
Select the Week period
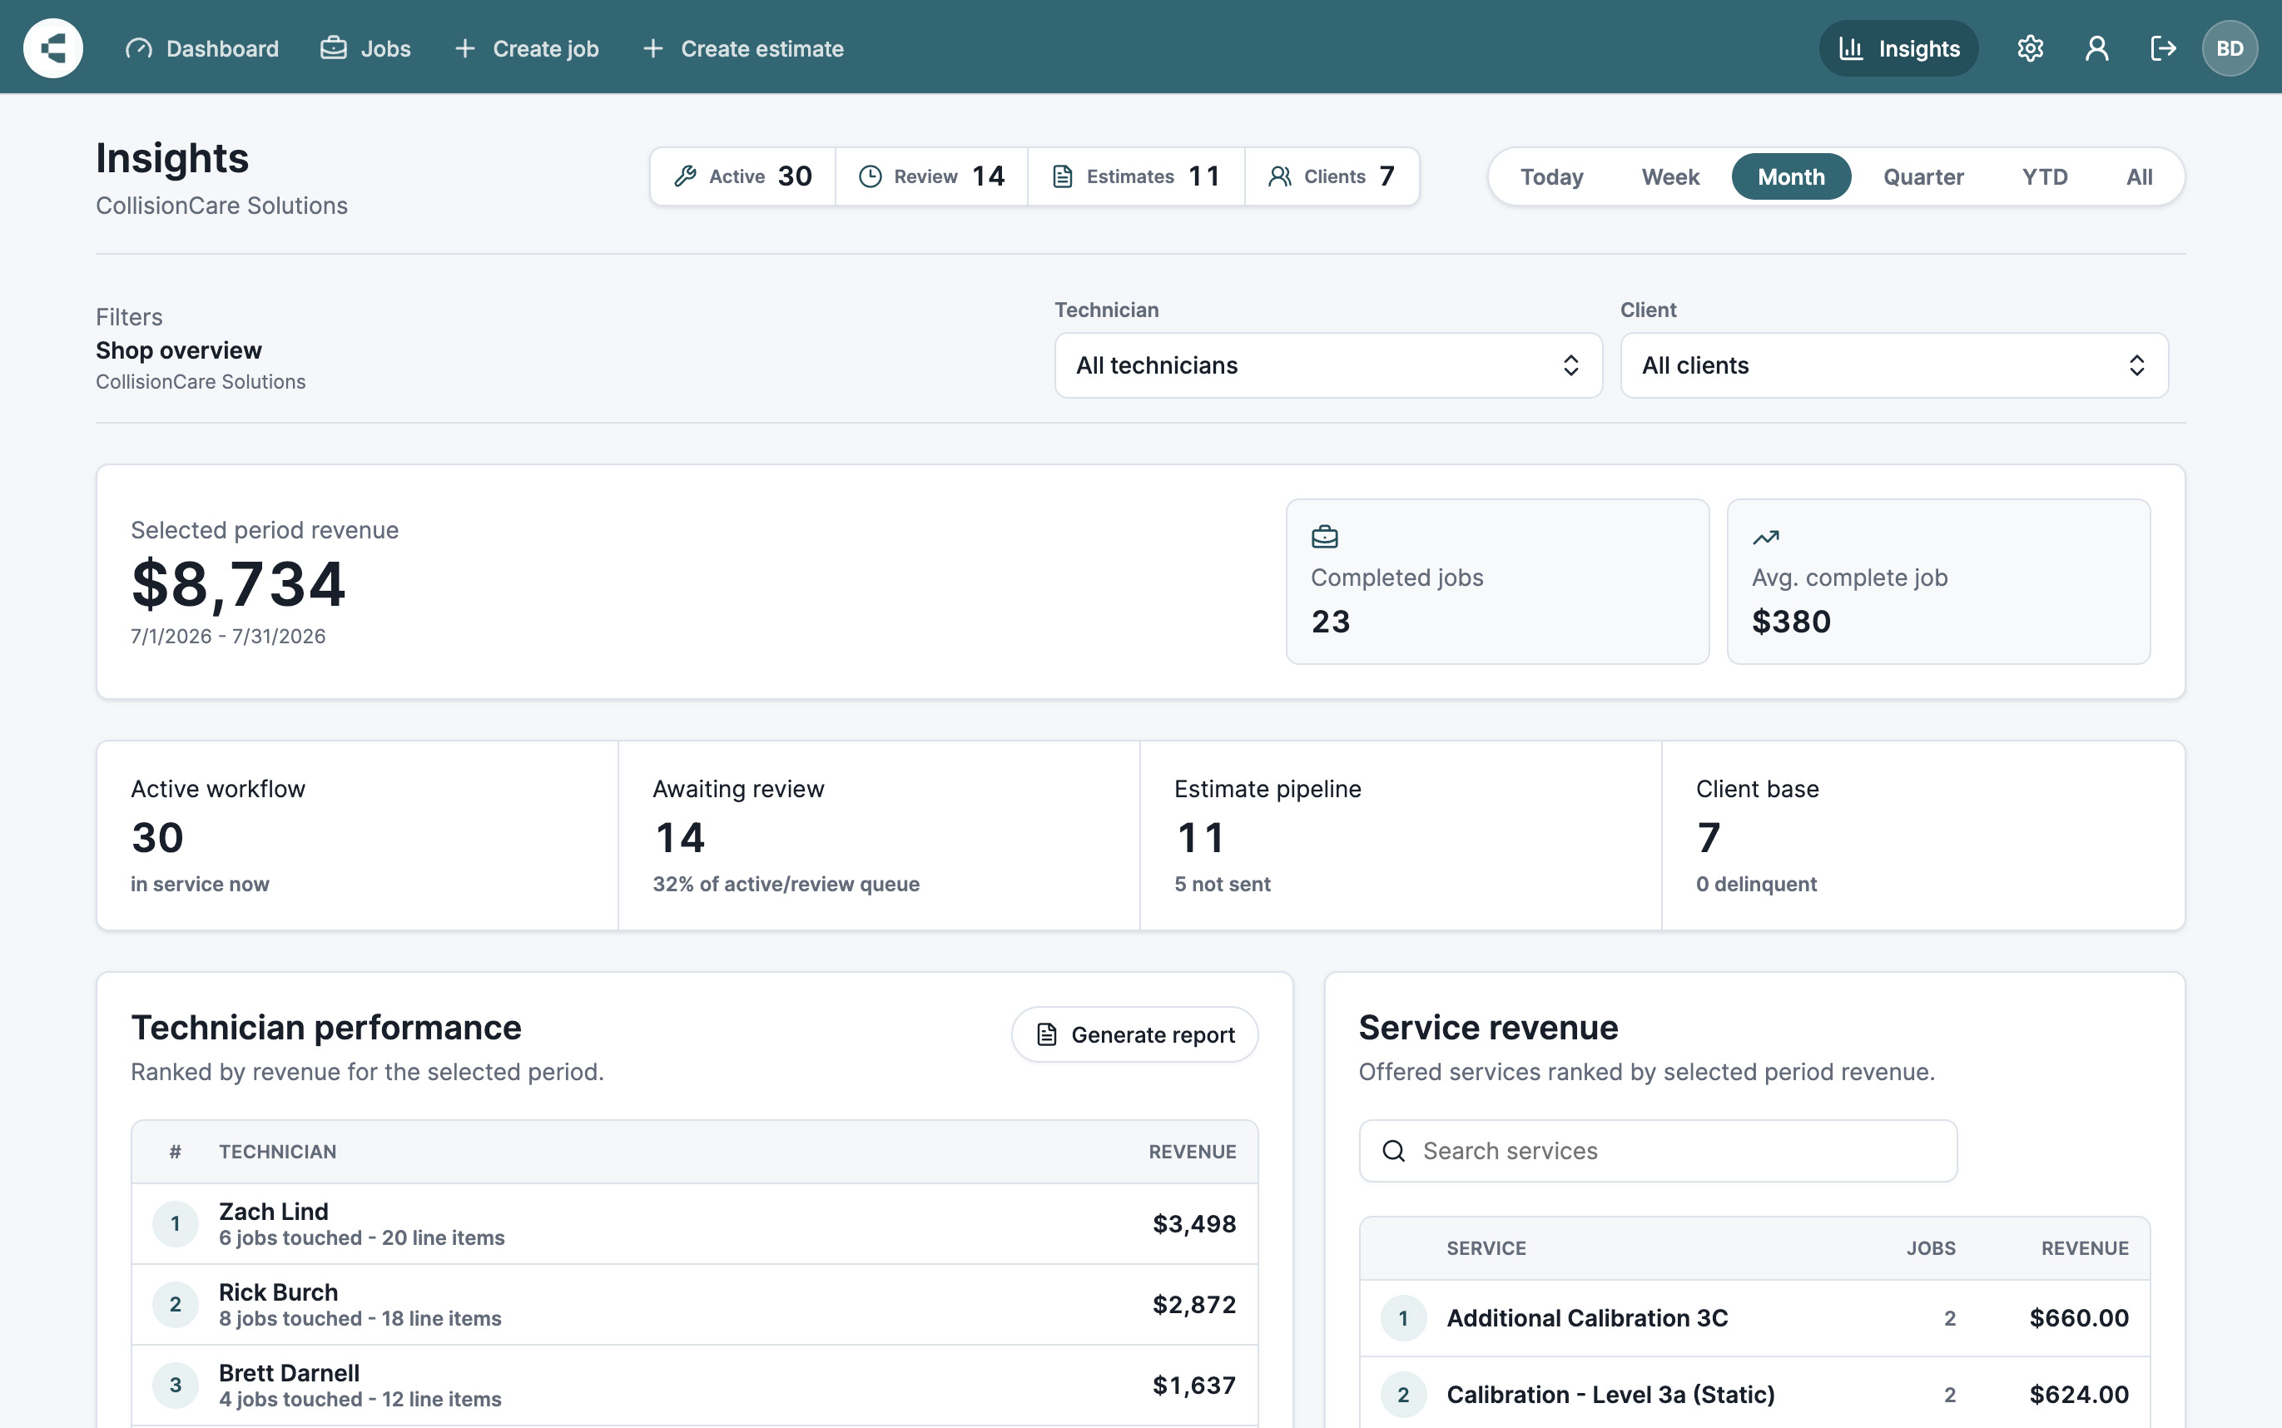point(1670,176)
